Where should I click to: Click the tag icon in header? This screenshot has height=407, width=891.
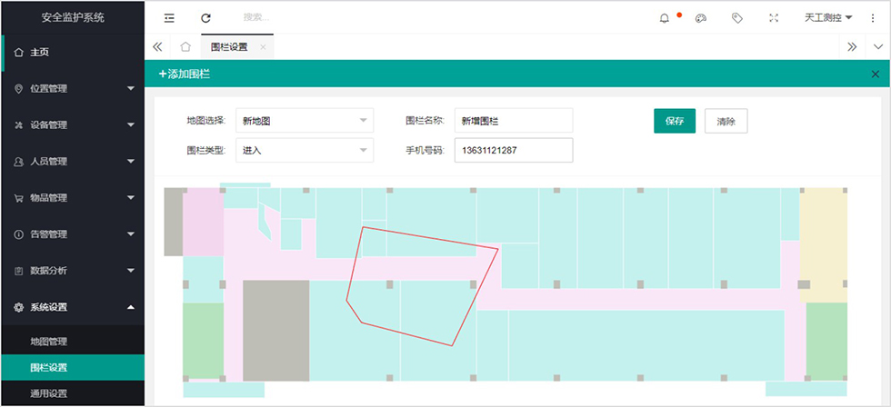pyautogui.click(x=737, y=17)
